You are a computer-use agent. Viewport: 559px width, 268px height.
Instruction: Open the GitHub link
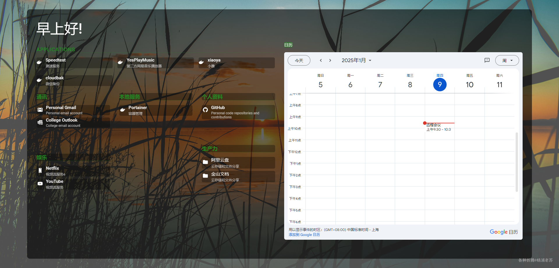(x=238, y=112)
